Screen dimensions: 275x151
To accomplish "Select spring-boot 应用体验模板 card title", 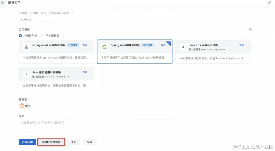I will click(x=49, y=45).
